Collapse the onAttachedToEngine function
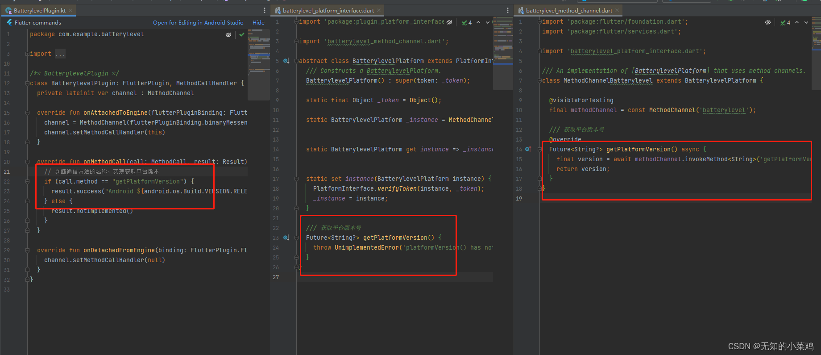Screen dimensions: 821x355 [27, 113]
